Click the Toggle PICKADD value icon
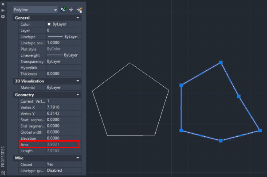267x177 pixels. (63, 9)
